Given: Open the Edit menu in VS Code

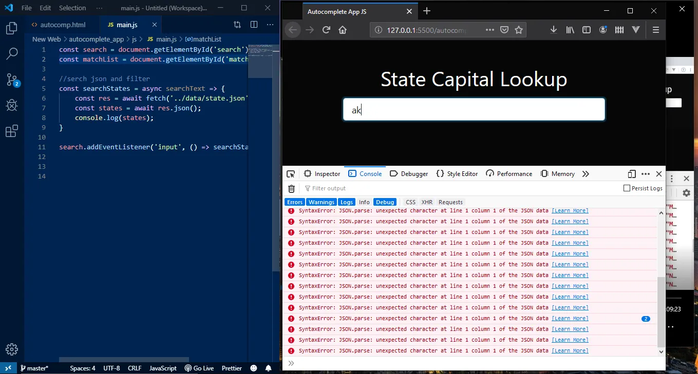Looking at the screenshot, I should (45, 8).
